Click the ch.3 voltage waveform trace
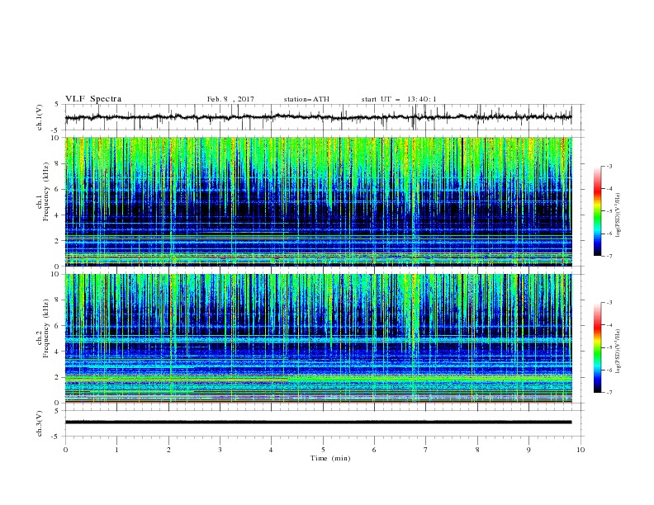This screenshot has width=654, height=505. [x=318, y=422]
